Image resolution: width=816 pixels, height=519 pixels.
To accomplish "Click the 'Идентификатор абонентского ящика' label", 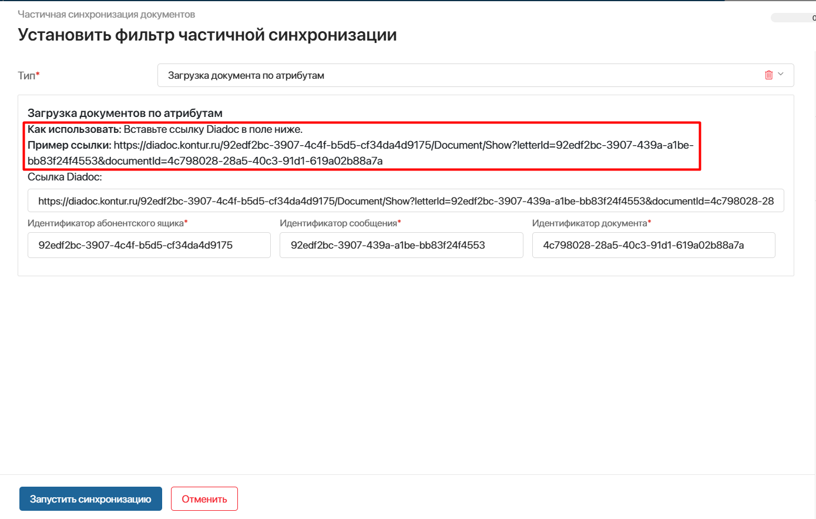I will point(106,223).
